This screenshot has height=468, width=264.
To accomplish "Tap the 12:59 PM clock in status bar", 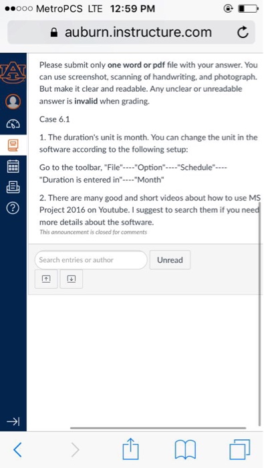I will tap(132, 9).
